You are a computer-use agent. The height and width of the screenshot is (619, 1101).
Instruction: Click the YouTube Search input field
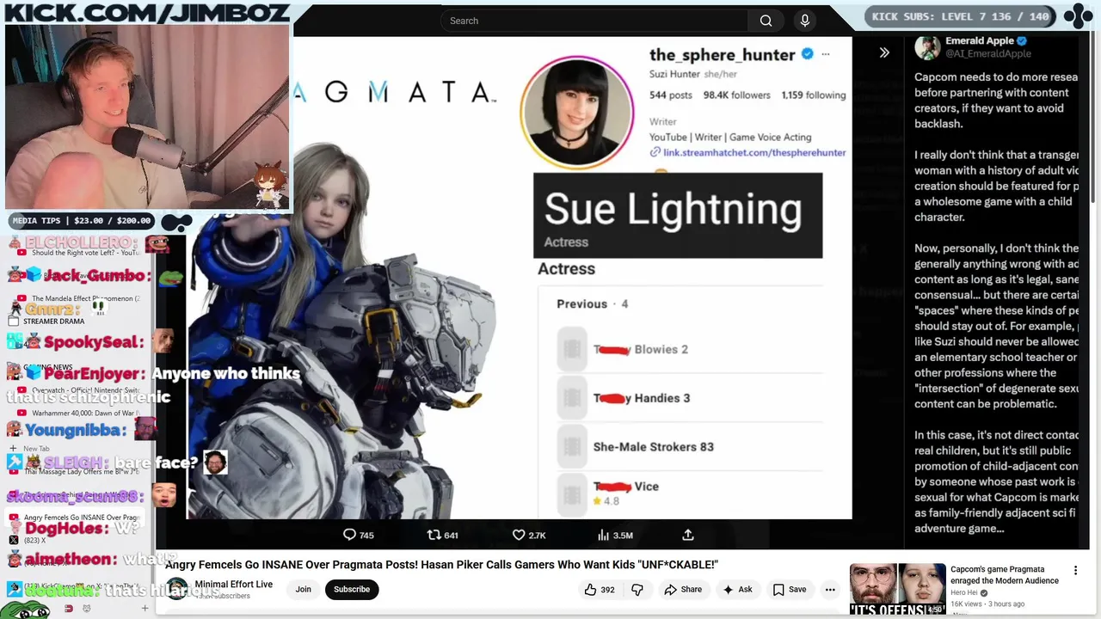(594, 21)
